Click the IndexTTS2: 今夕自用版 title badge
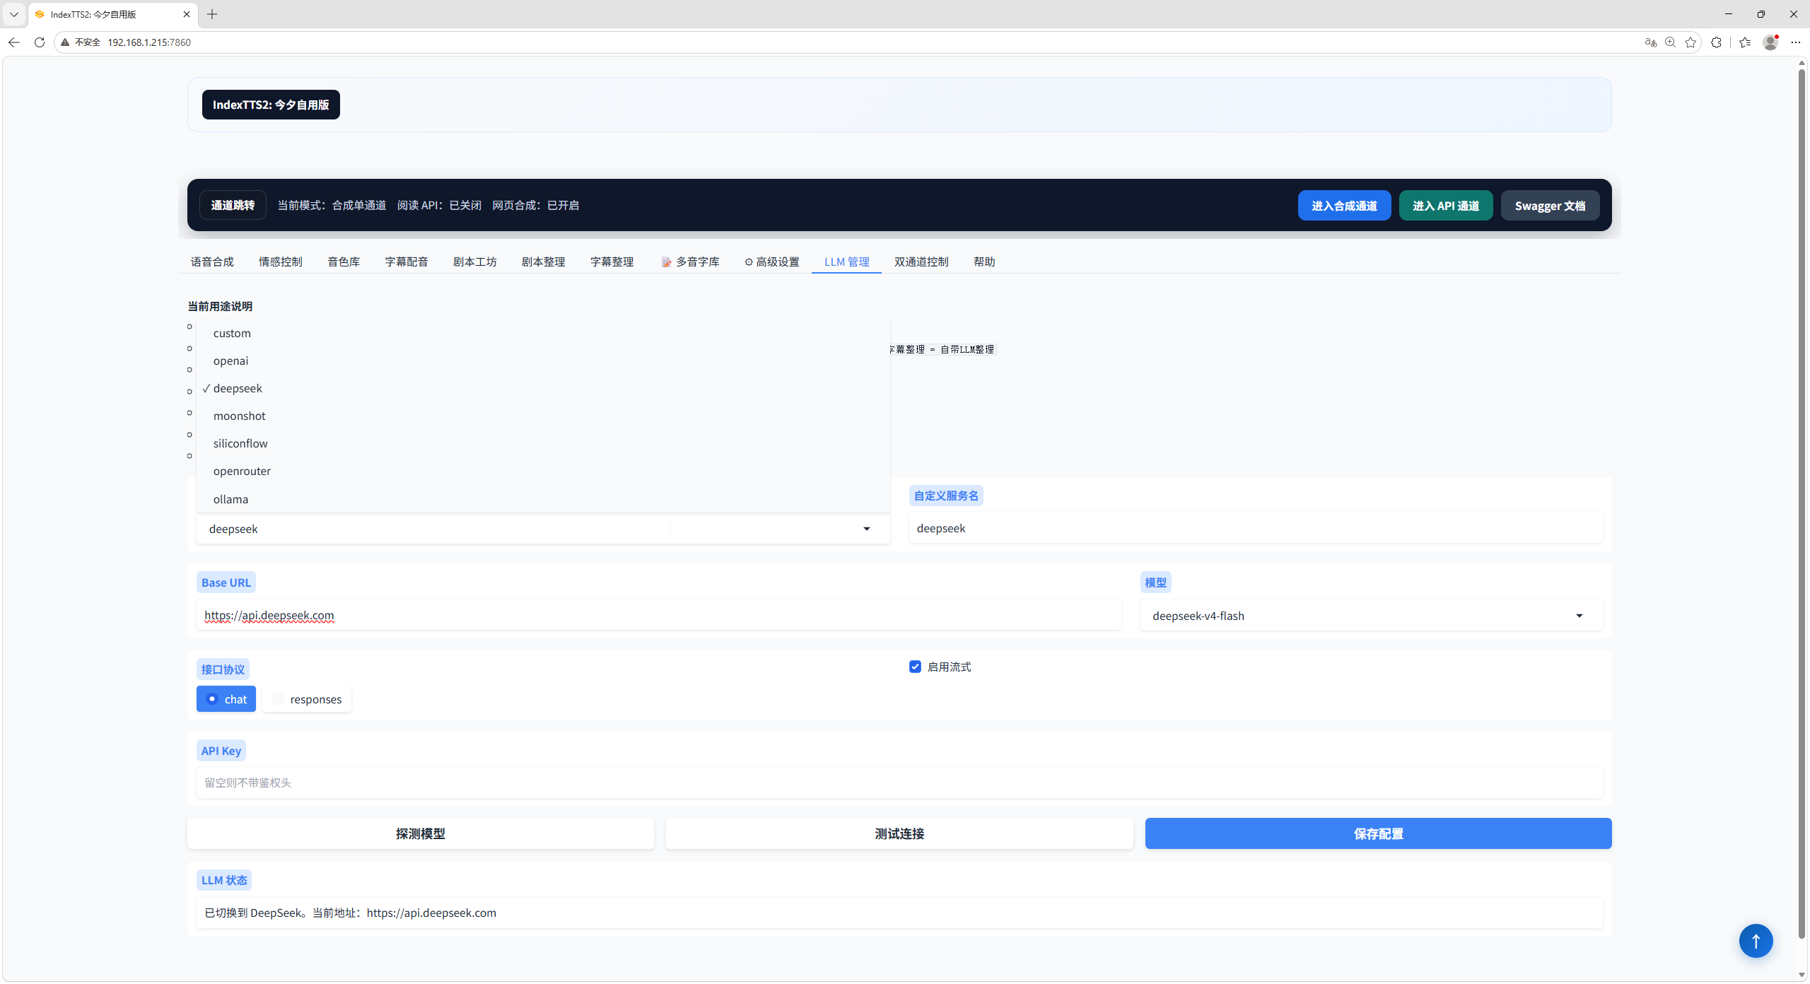 click(x=271, y=105)
